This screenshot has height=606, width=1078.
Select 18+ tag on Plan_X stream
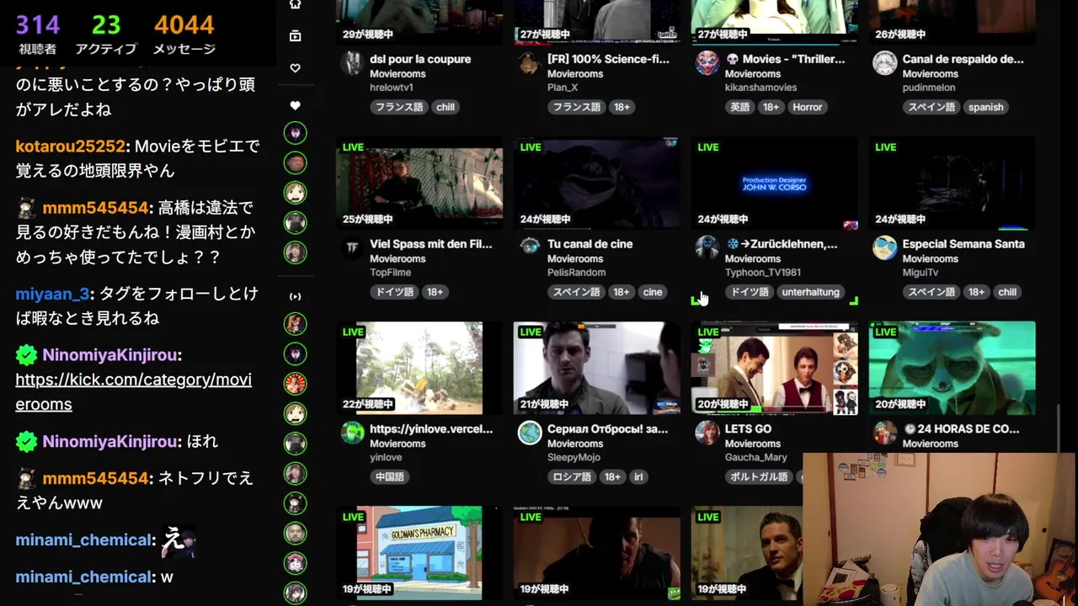622,107
